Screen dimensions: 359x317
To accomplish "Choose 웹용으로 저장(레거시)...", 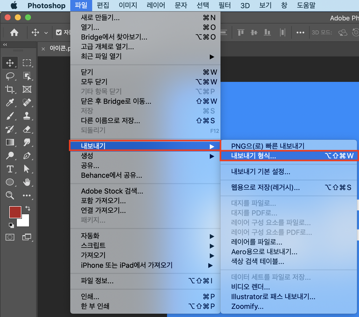I will pyautogui.click(x=289, y=187).
